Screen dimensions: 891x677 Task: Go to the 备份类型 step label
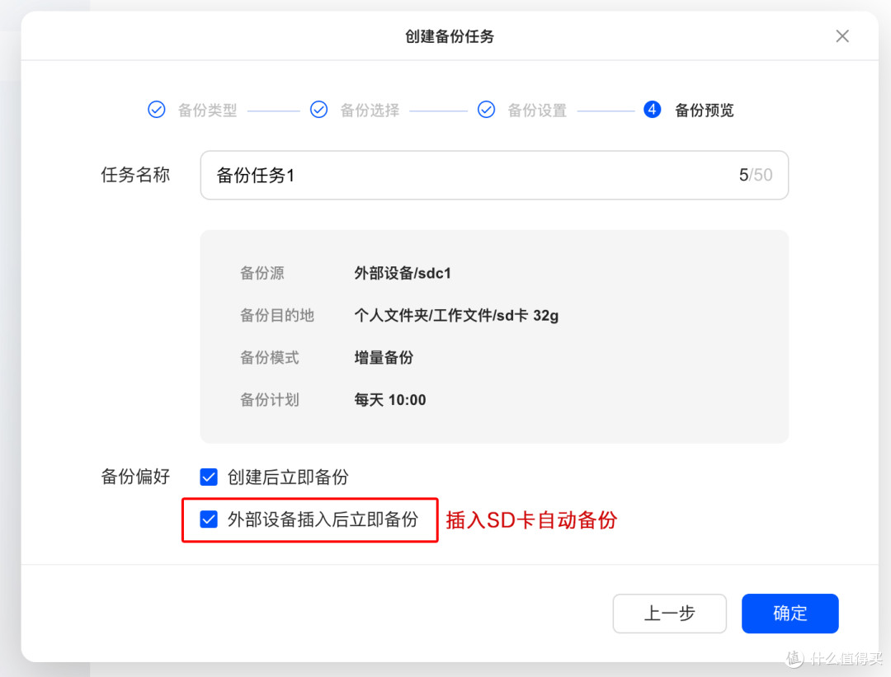tap(207, 110)
